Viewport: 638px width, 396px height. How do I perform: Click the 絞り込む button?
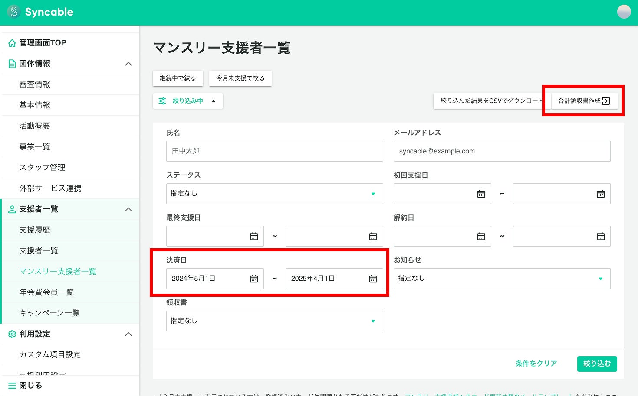pos(597,364)
